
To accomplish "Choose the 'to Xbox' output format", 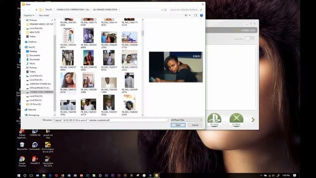I will pyautogui.click(x=236, y=120).
